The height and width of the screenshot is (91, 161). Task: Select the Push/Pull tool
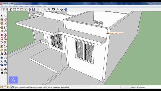point(5,35)
